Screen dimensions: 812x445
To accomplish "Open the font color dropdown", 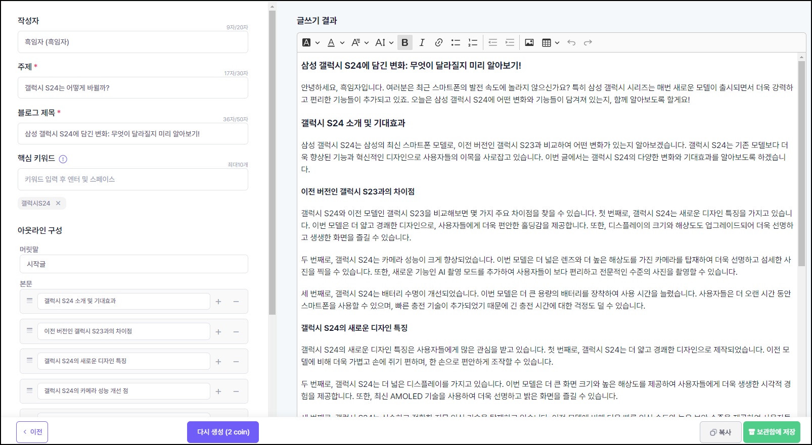I will [x=342, y=42].
